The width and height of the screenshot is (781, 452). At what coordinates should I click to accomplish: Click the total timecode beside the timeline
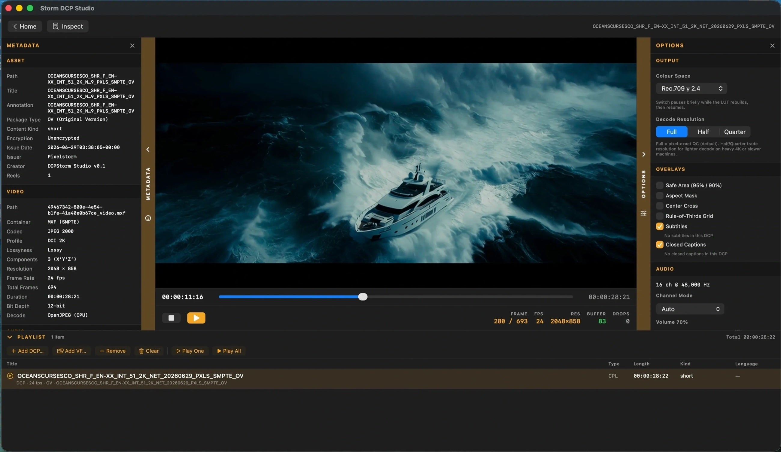point(609,297)
